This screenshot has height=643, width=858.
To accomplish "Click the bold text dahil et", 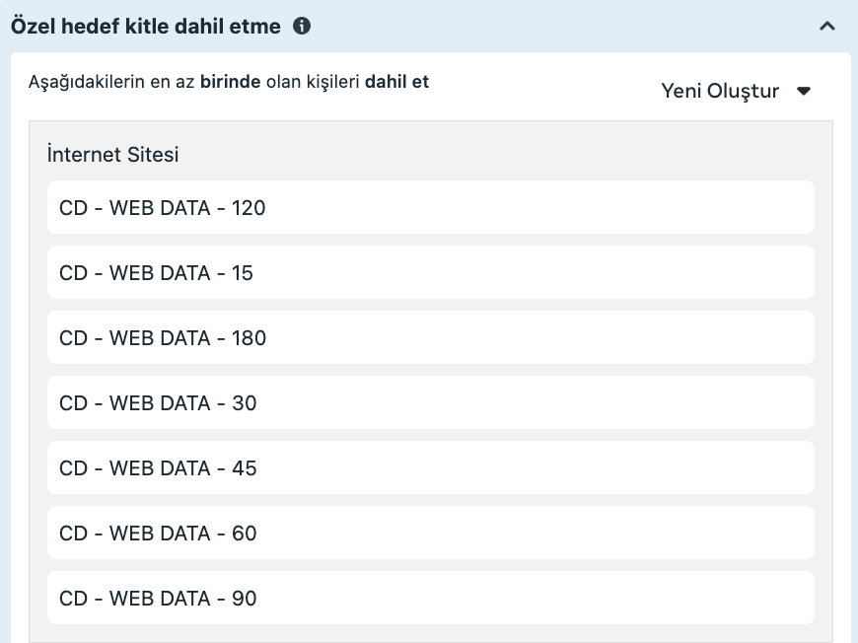I will 396,82.
